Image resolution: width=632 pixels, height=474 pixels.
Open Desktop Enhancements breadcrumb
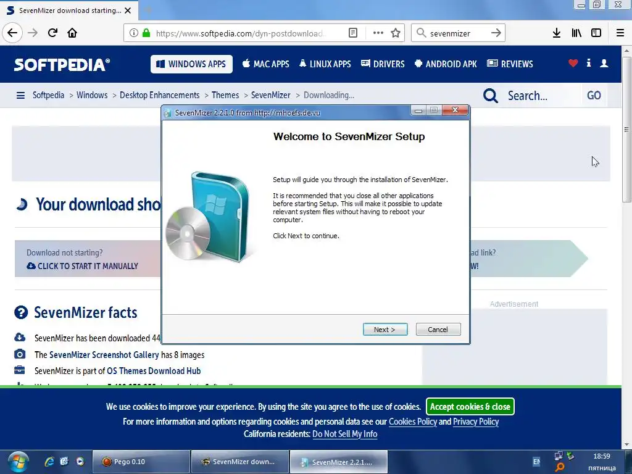tap(160, 95)
